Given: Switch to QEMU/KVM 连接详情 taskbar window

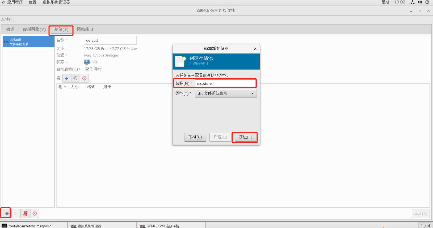Looking at the screenshot, I should [x=171, y=226].
